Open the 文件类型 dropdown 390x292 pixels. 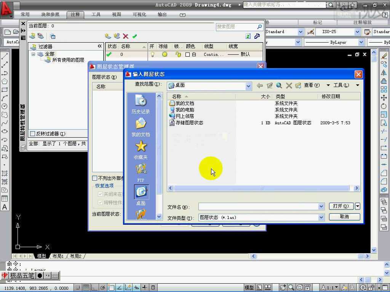[321, 217]
